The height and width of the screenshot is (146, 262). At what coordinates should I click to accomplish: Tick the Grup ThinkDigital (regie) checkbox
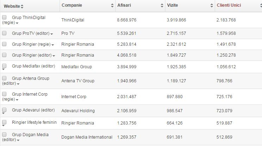4,17
